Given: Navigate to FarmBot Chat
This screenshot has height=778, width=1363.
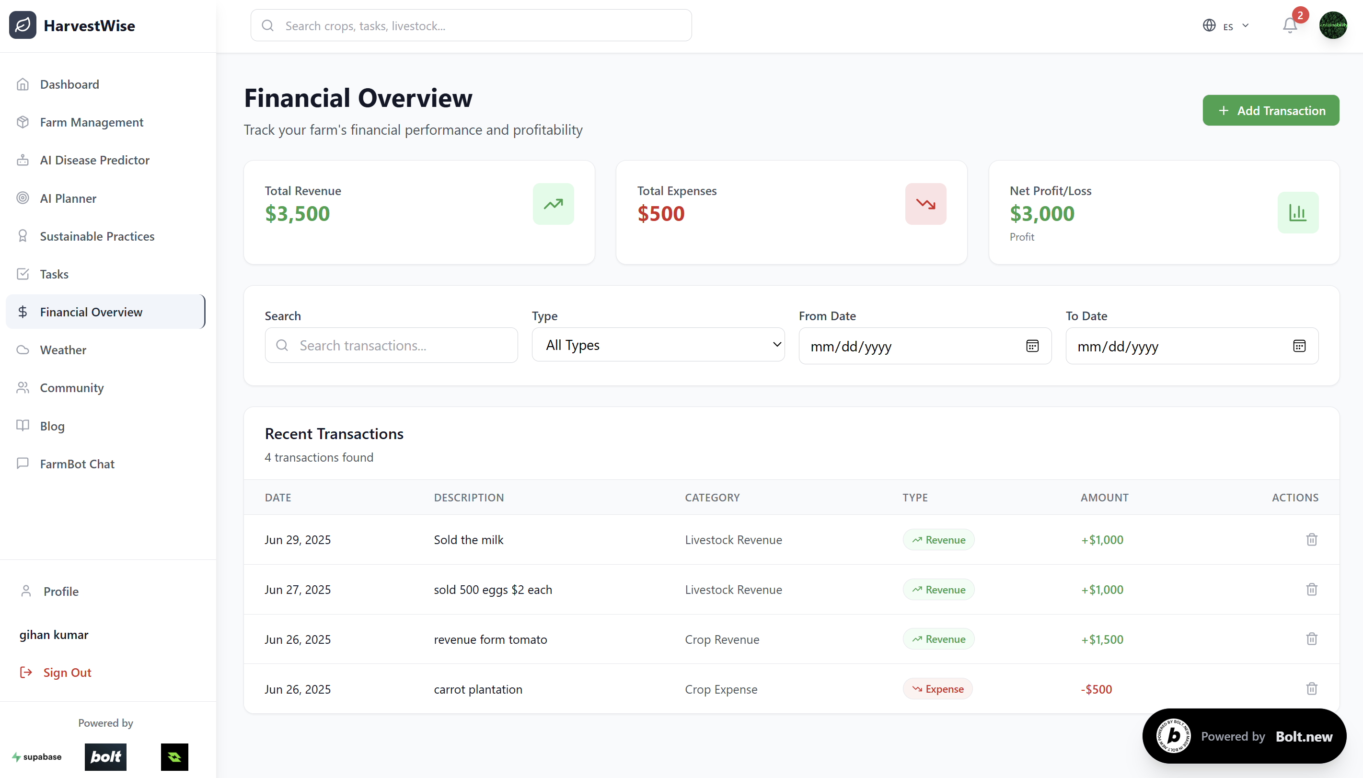Looking at the screenshot, I should (77, 464).
